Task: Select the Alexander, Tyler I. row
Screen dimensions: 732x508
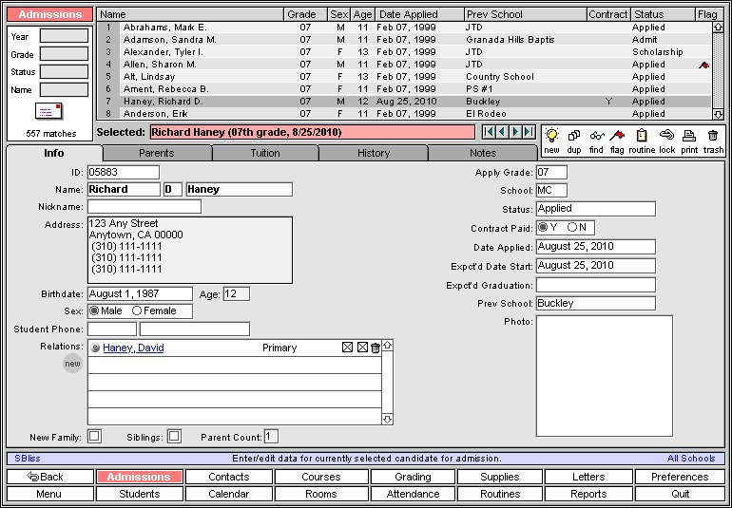Action: click(x=404, y=52)
